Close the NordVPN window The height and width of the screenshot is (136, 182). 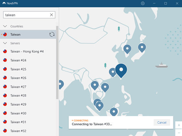click(x=177, y=3)
